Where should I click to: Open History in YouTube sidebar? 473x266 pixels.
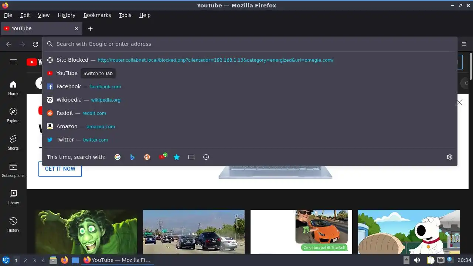pyautogui.click(x=13, y=225)
